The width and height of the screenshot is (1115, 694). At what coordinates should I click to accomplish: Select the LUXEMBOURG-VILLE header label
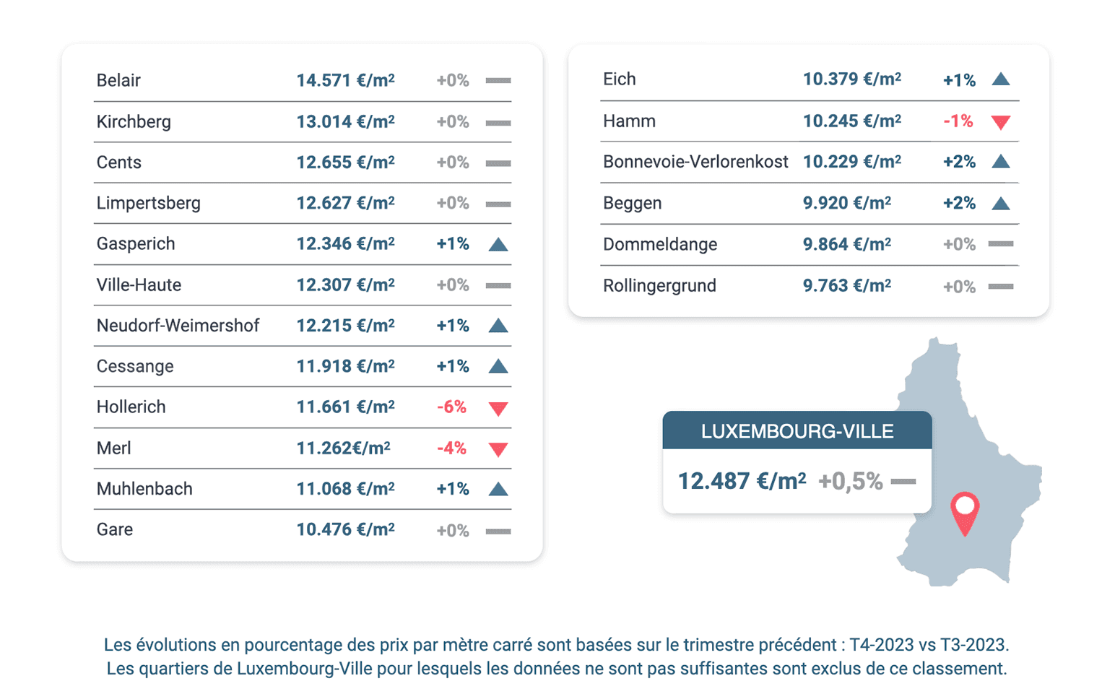[x=797, y=431]
